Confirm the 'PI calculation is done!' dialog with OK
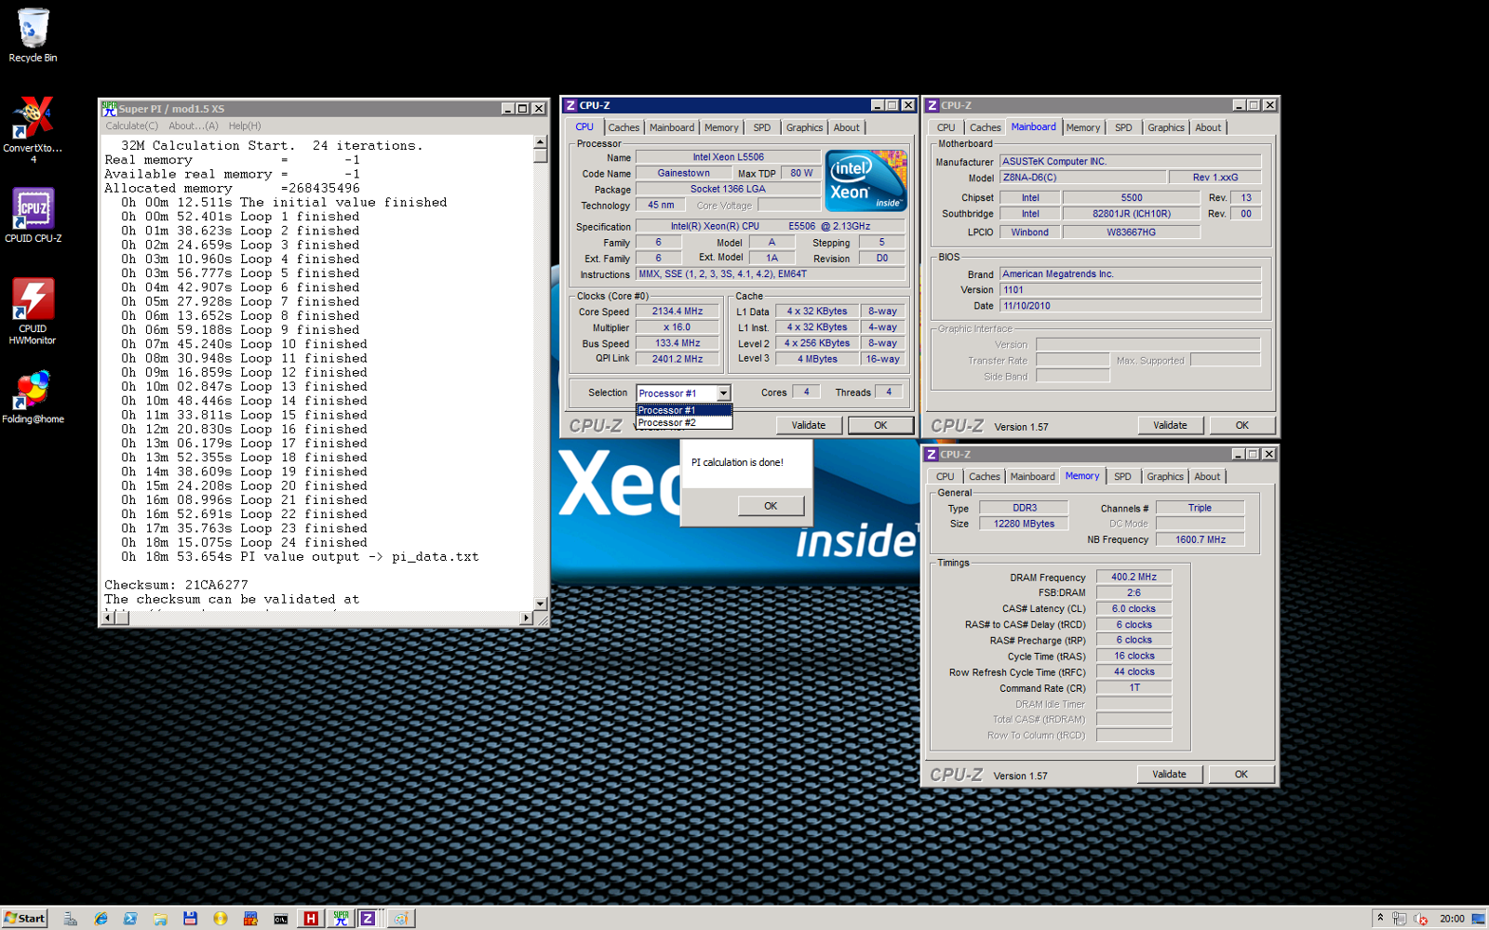Image resolution: width=1489 pixels, height=930 pixels. click(x=771, y=506)
